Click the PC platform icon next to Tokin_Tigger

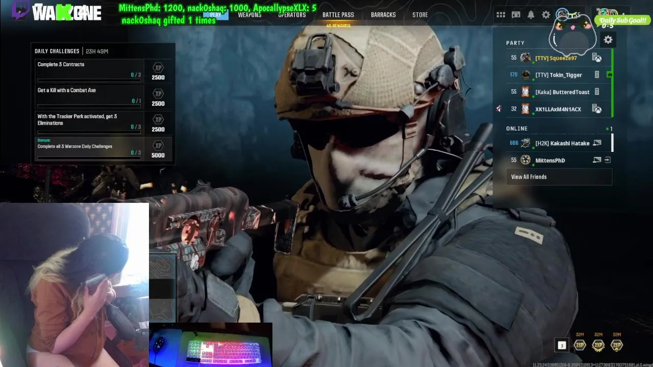pos(597,75)
